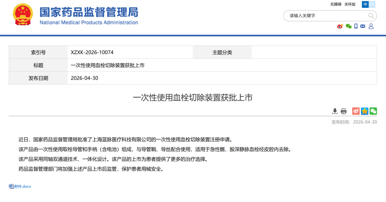
Task: Click the docx file icon of attachment
Action: click(11, 186)
